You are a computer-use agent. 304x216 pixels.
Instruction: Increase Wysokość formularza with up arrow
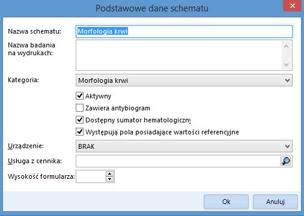click(x=109, y=173)
